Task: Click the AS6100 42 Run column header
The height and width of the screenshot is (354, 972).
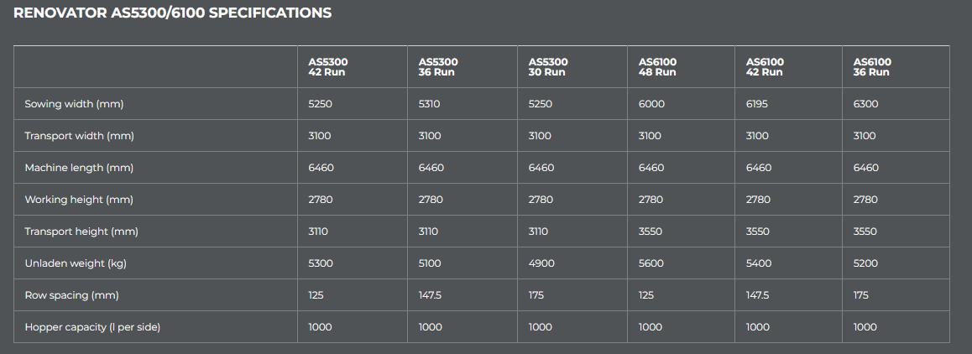Action: pyautogui.click(x=765, y=67)
